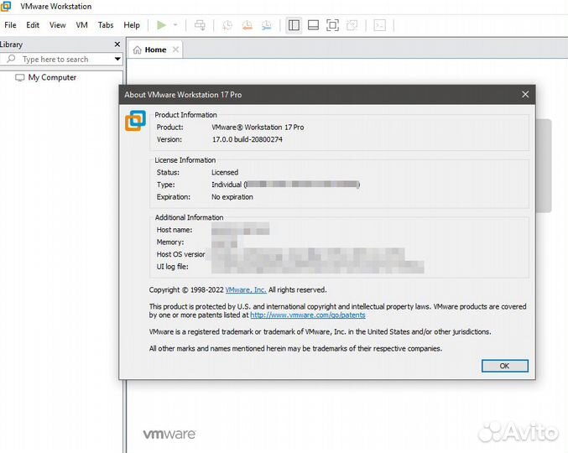Open the Help menu
This screenshot has height=453, width=568.
(x=132, y=25)
